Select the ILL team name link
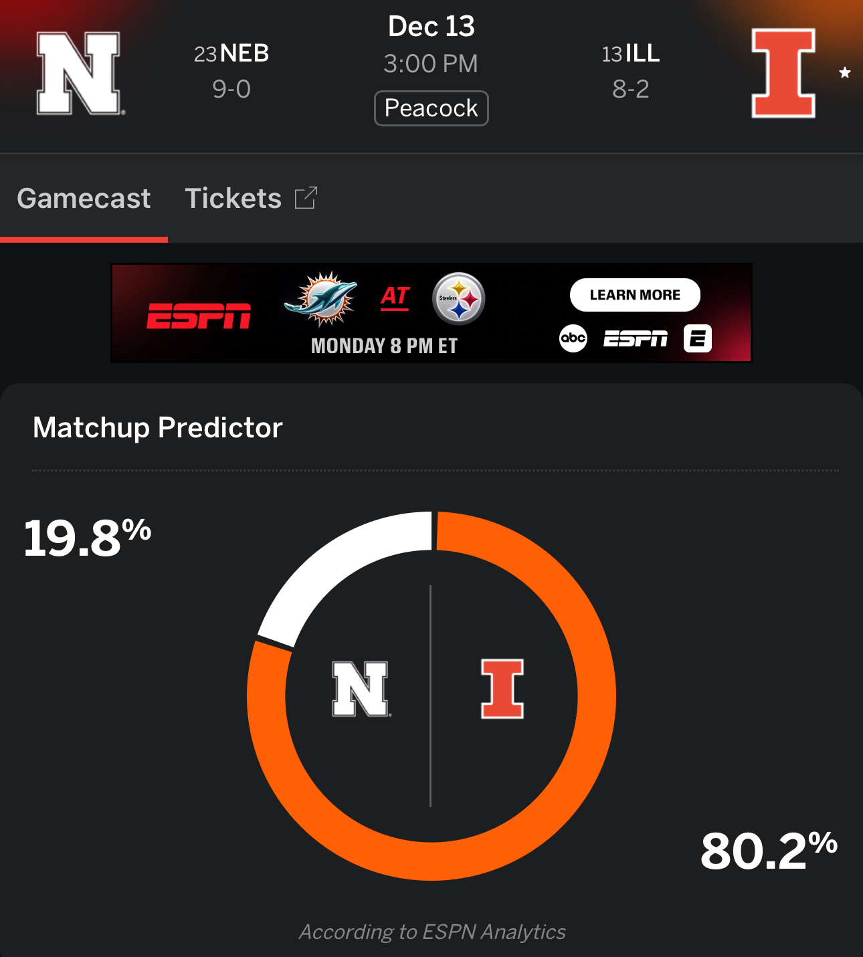Viewport: 863px width, 957px height. [x=642, y=54]
